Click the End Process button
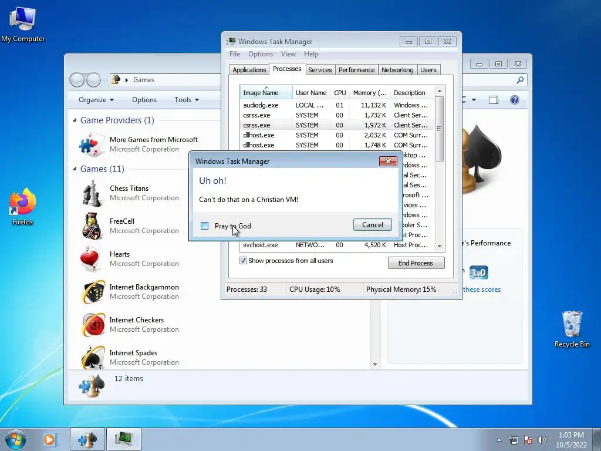 [x=416, y=263]
